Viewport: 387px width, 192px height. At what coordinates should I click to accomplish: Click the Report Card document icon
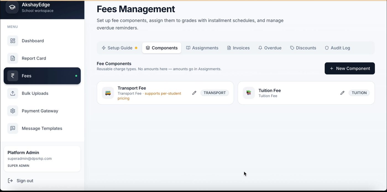click(13, 58)
